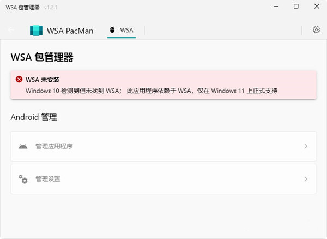Open 管理设置 entry
The height and width of the screenshot is (239, 327).
coord(163,179)
